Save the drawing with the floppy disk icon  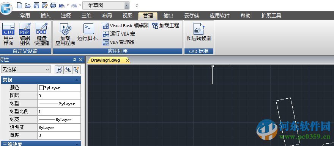pos(37,5)
